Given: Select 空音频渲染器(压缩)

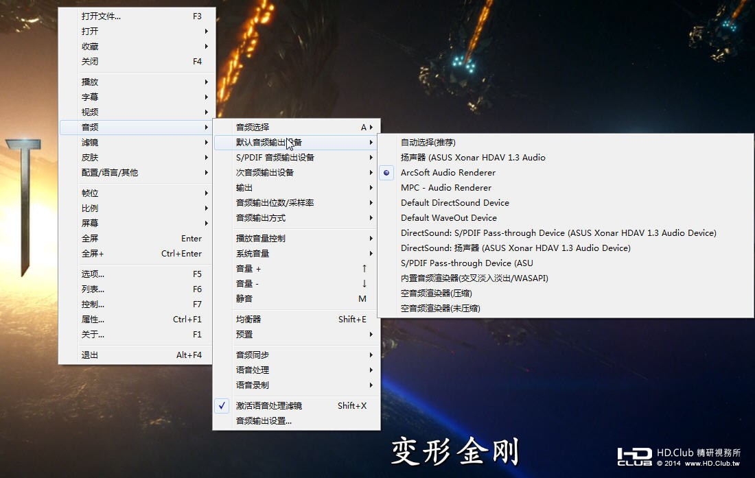Looking at the screenshot, I should (566, 294).
